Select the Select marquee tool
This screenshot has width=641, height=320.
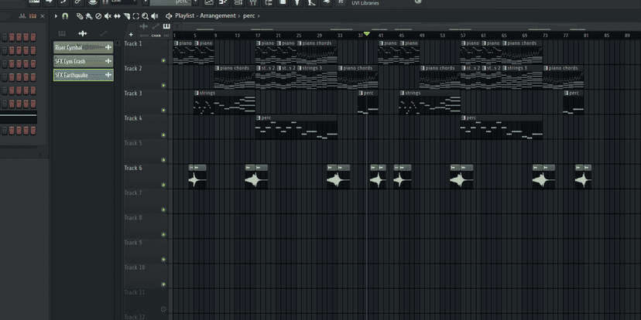(136, 15)
